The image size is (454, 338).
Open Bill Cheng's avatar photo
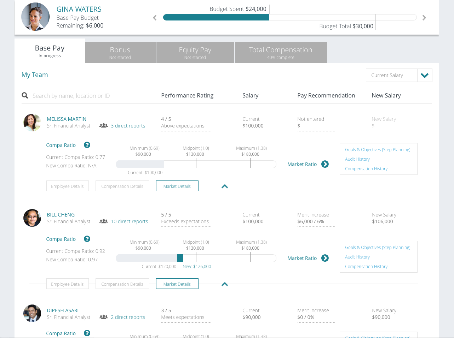click(x=32, y=218)
